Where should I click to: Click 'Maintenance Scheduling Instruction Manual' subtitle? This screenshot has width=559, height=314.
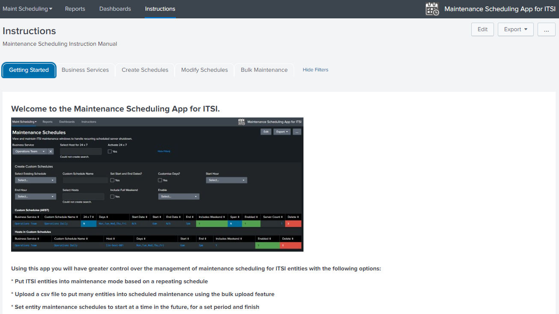[59, 44]
